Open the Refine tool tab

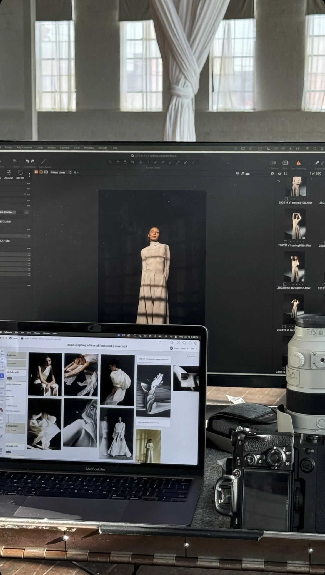20,174
